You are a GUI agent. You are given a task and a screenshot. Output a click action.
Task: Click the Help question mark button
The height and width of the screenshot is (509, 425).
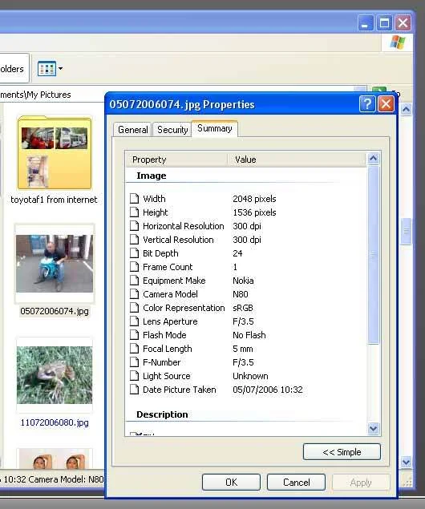click(367, 104)
